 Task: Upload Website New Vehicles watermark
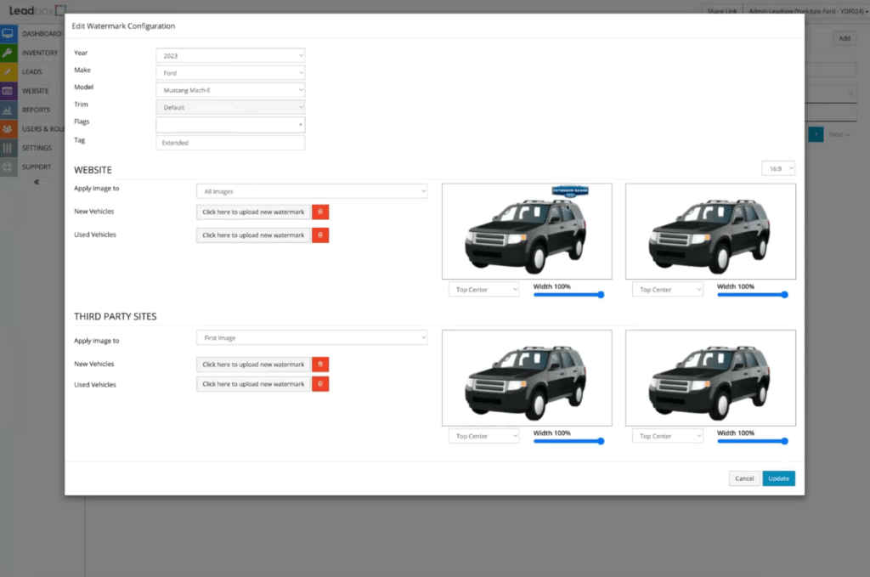pos(253,212)
